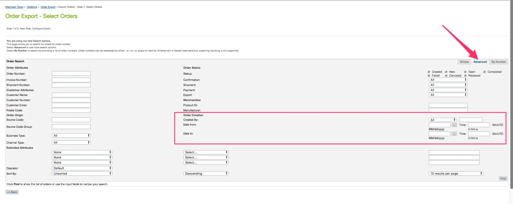Open the Channel Type dropdown

click(71, 143)
